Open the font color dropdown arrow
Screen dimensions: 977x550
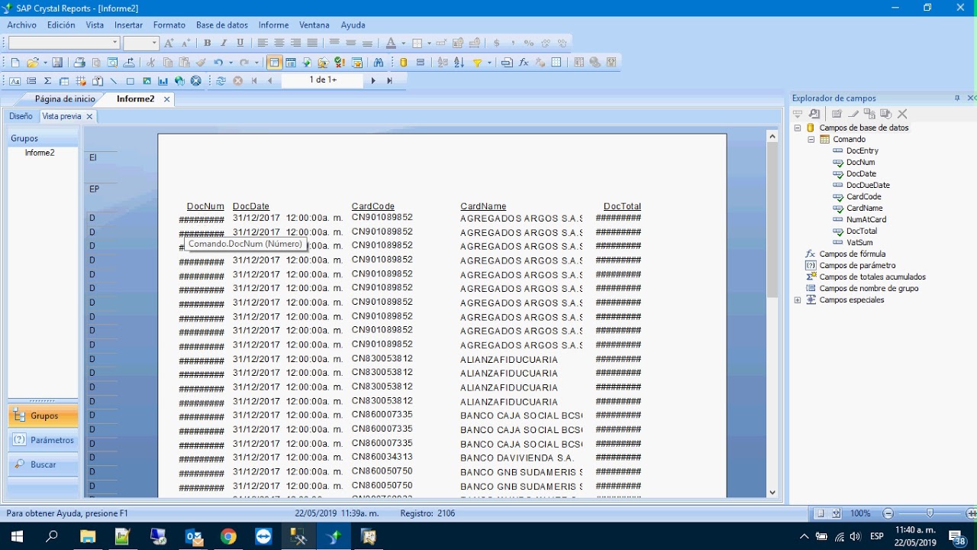pyautogui.click(x=403, y=44)
